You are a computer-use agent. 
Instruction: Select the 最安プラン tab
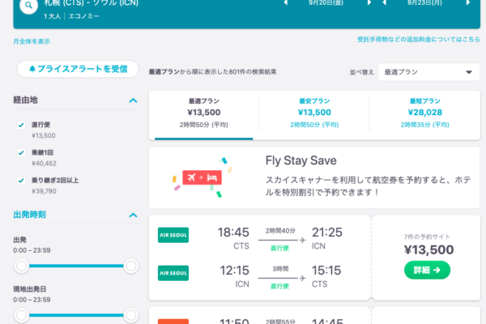314,113
